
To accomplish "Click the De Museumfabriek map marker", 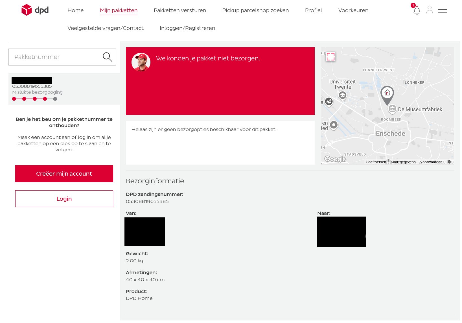I will click(x=392, y=109).
